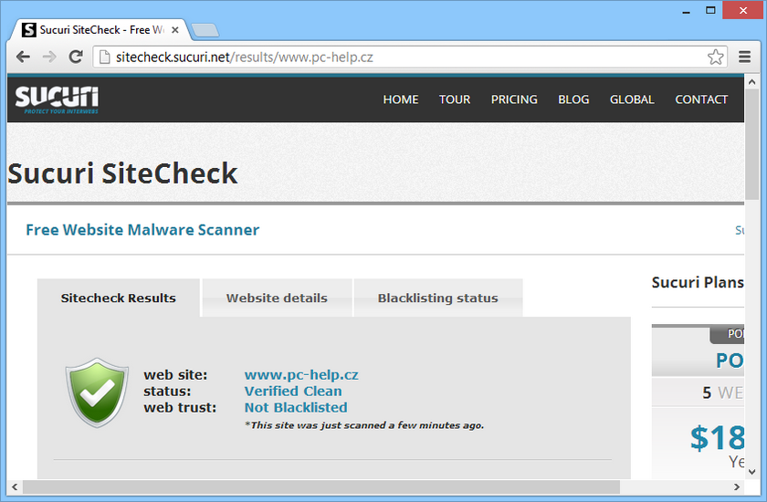
Task: Open the PRICING nav item
Action: [514, 99]
